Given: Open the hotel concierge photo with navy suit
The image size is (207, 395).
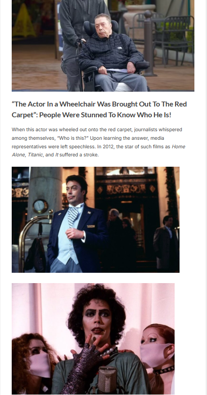Looking at the screenshot, I should (x=95, y=220).
